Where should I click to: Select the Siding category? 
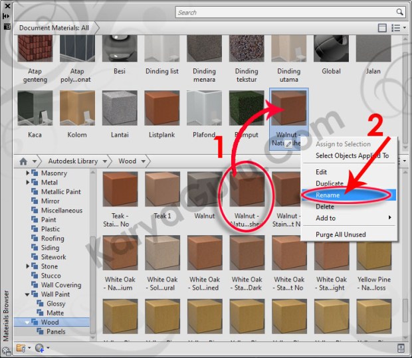[x=51, y=248]
